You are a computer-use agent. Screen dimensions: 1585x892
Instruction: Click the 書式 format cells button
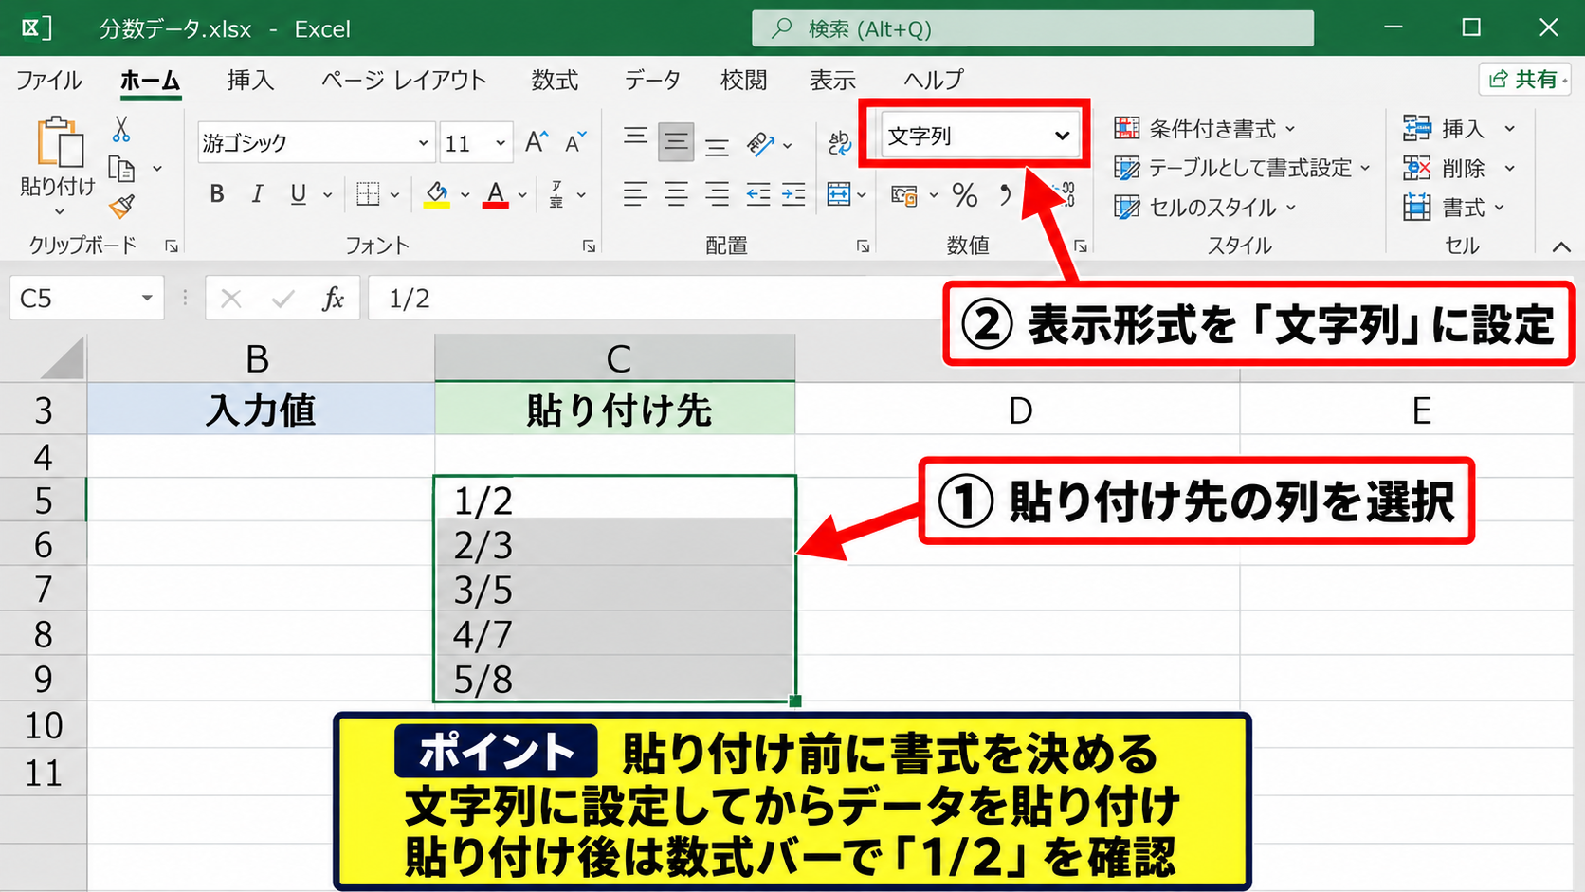pos(1453,207)
